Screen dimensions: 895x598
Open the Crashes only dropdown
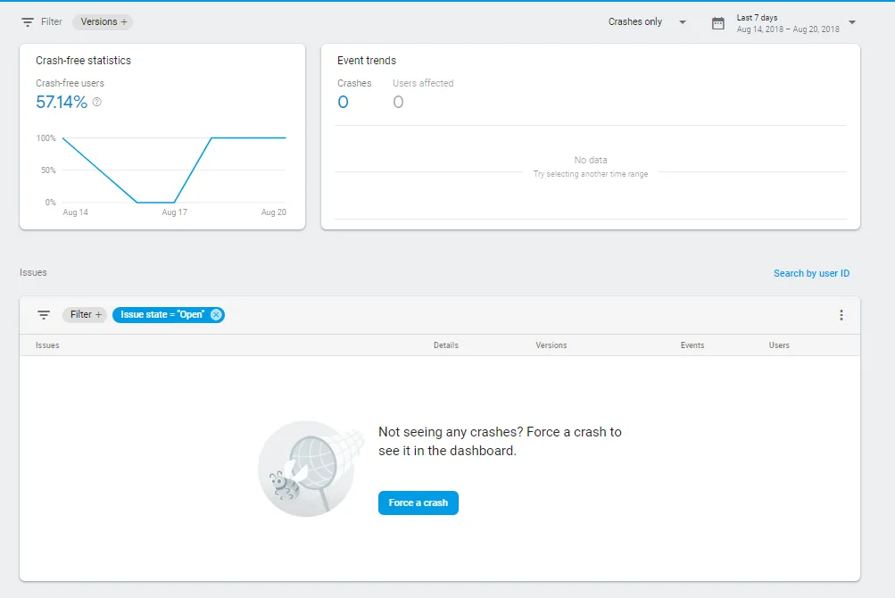click(x=647, y=21)
